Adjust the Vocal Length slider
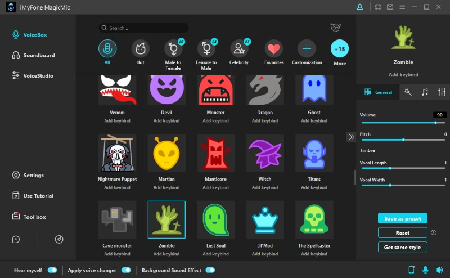This screenshot has width=450, height=278. click(x=403, y=168)
